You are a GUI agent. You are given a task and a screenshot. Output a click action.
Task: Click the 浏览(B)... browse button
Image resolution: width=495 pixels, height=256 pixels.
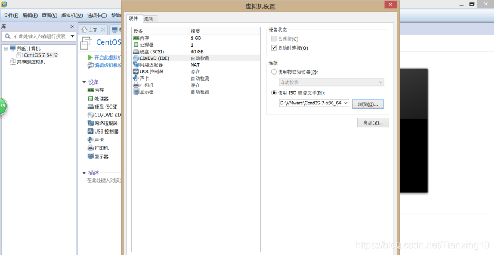[368, 104]
